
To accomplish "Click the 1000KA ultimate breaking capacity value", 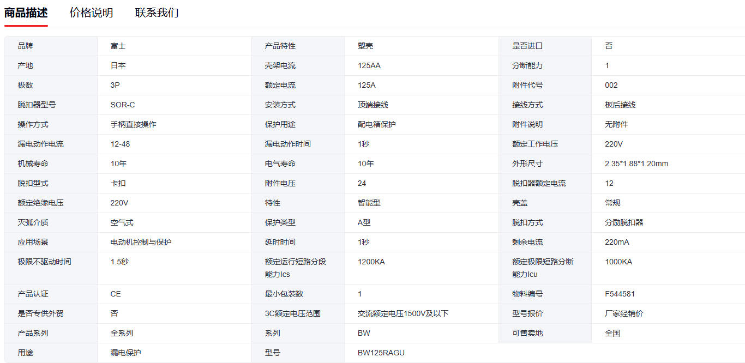I will click(618, 262).
